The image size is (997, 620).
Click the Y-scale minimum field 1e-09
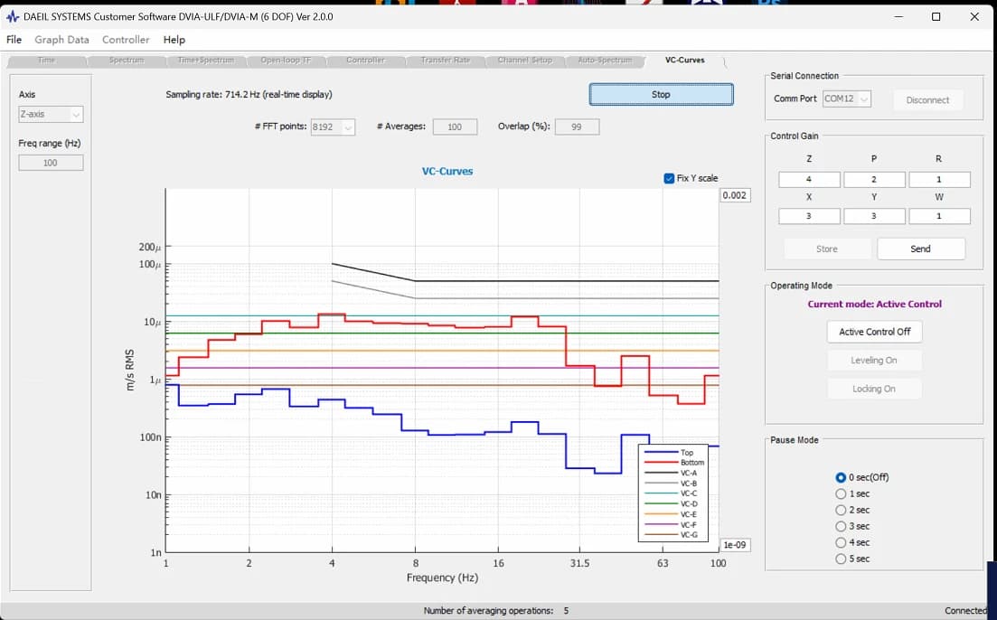tap(734, 545)
